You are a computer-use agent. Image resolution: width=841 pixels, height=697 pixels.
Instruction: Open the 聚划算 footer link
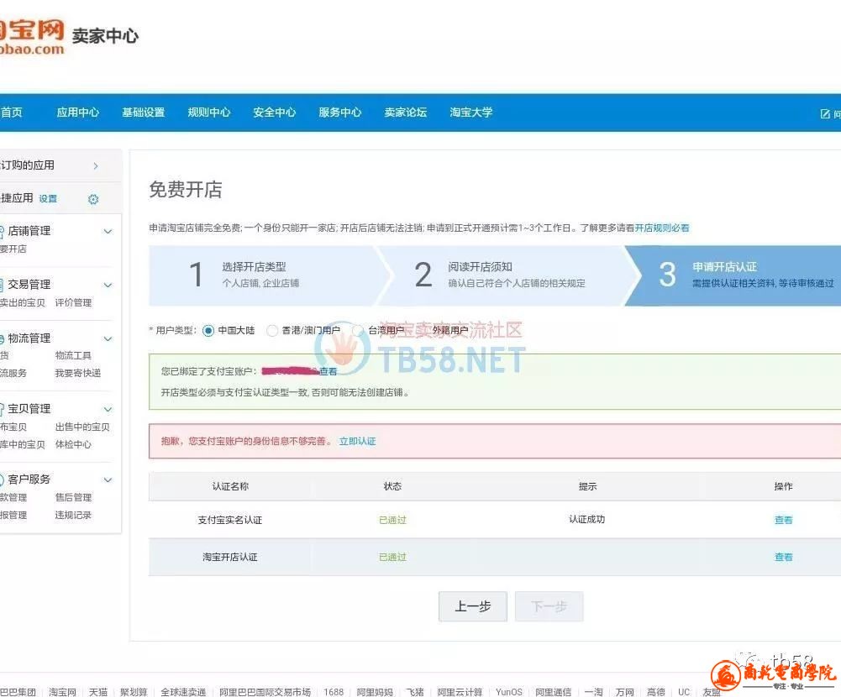coord(134,692)
